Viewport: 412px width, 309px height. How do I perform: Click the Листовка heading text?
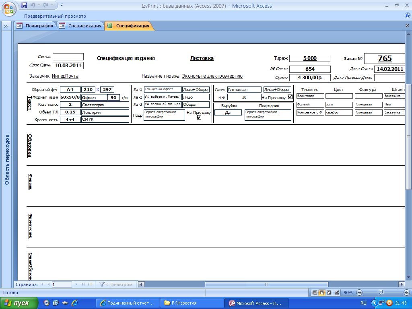tap(202, 58)
